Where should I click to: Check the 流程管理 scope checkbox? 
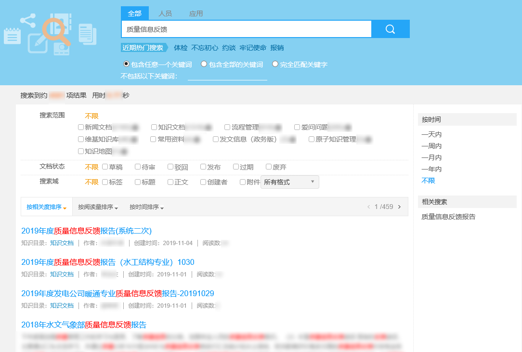pos(227,127)
